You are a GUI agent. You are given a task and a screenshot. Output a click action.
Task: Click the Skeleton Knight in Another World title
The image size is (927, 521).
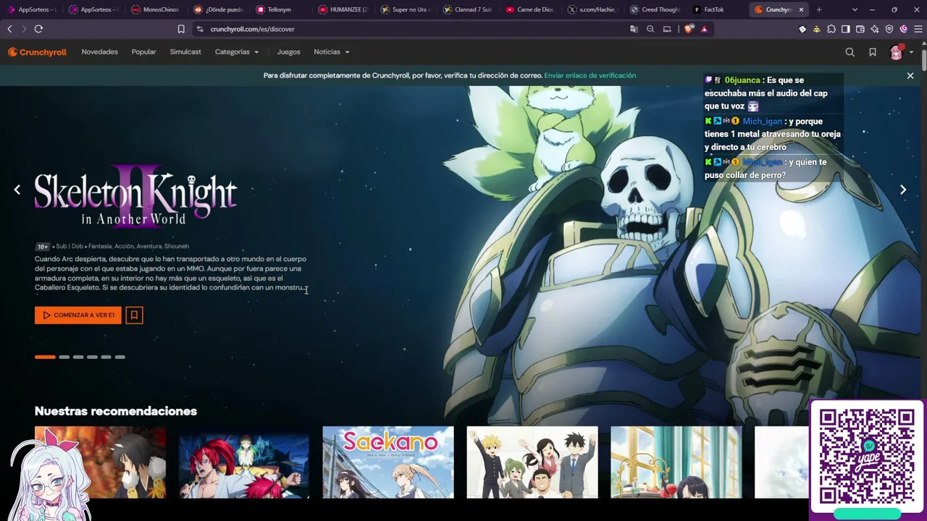click(x=135, y=196)
